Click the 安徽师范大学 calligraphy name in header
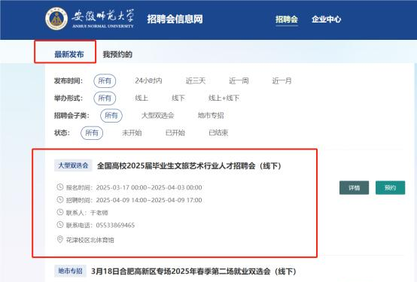 pyautogui.click(x=103, y=16)
